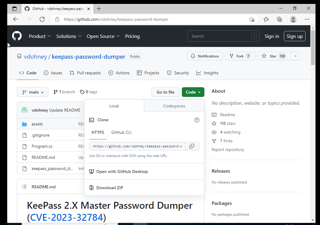Click the Sign in link
320x225 pixels.
point(272,36)
